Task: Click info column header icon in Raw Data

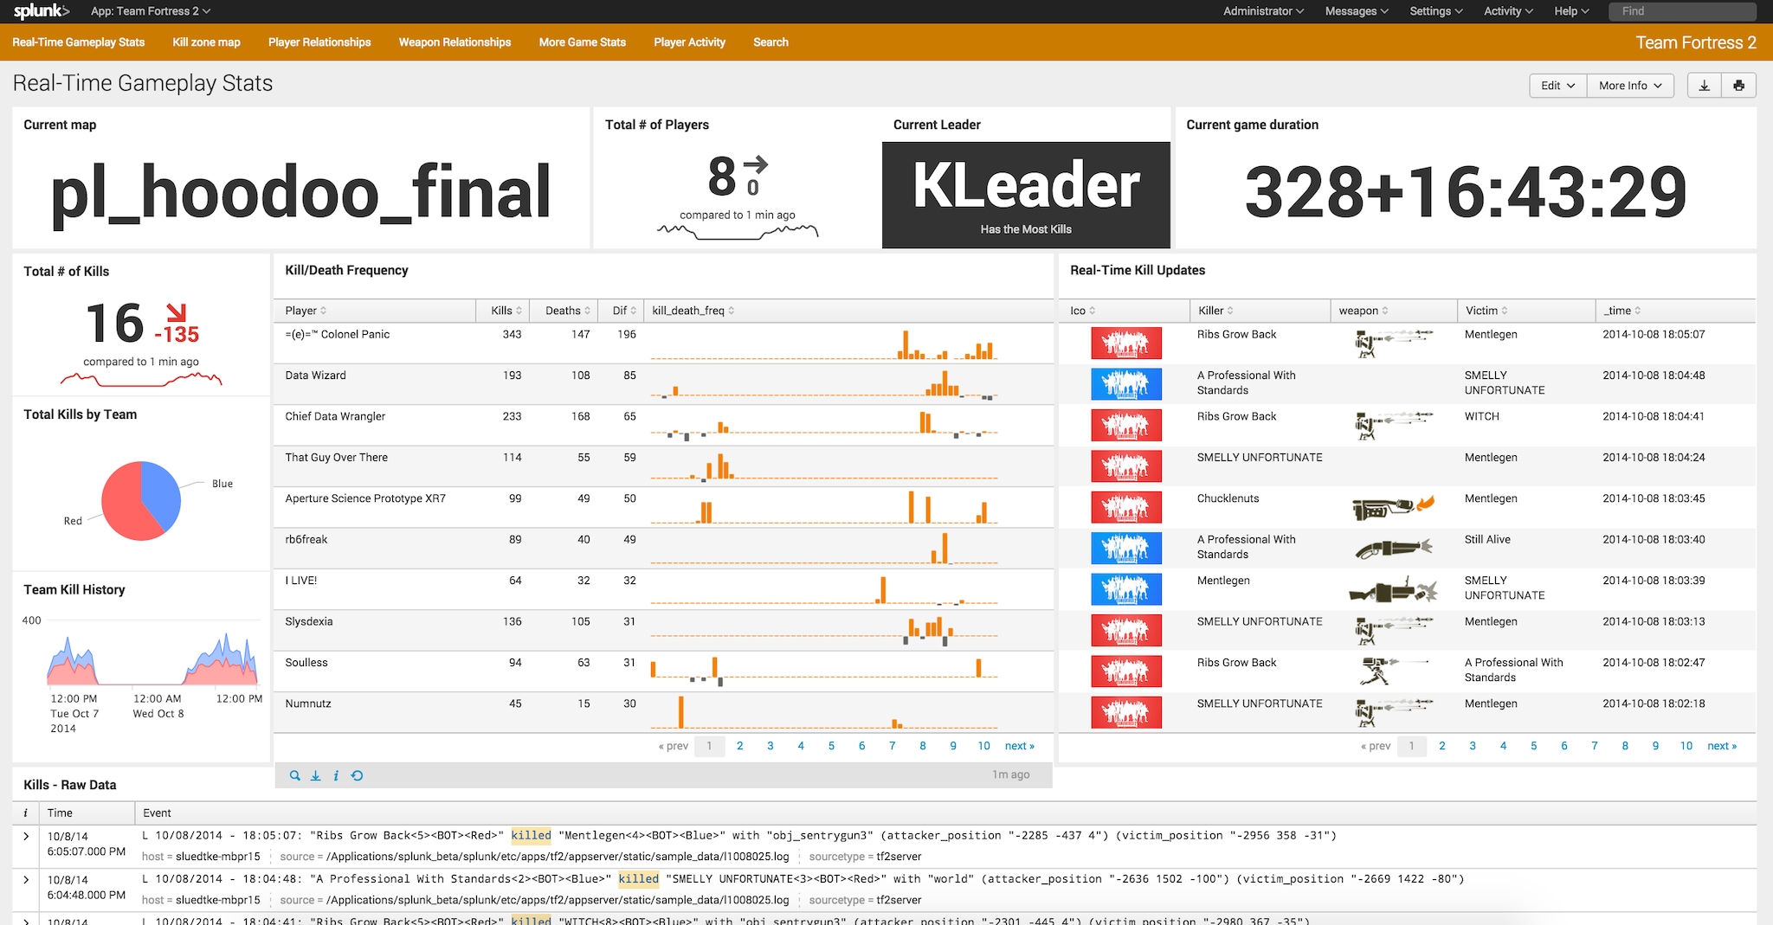Action: click(25, 813)
